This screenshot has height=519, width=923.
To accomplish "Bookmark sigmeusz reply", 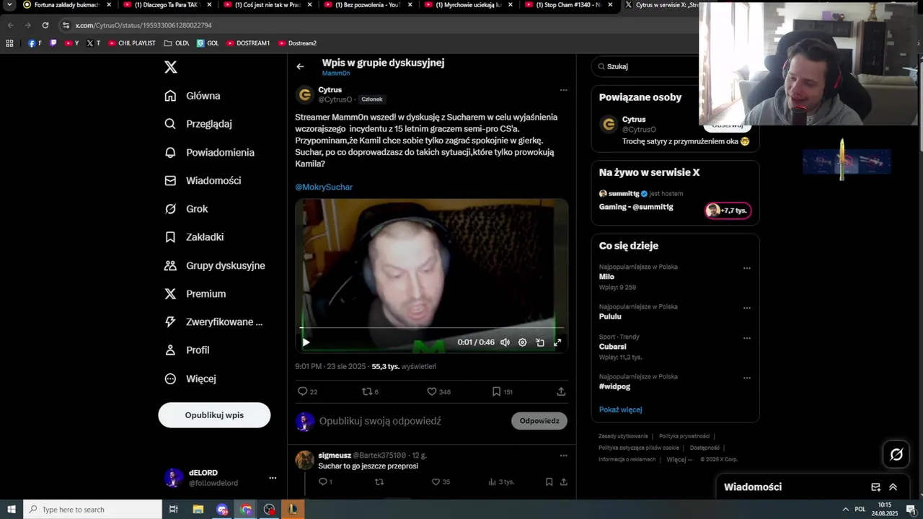I will pos(549,482).
